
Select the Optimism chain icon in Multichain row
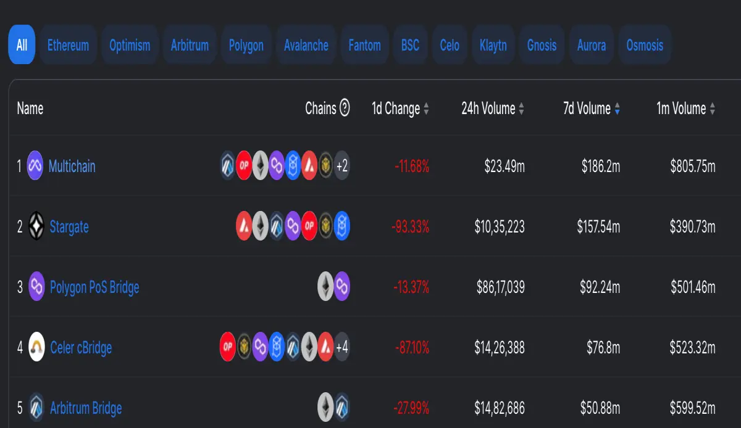(244, 167)
